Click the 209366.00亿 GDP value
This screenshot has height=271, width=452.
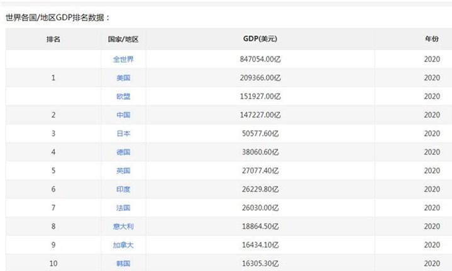tap(260, 78)
